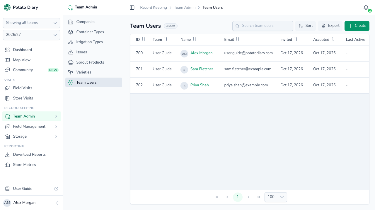
Task: Open the Dashboard page
Action: (32, 50)
